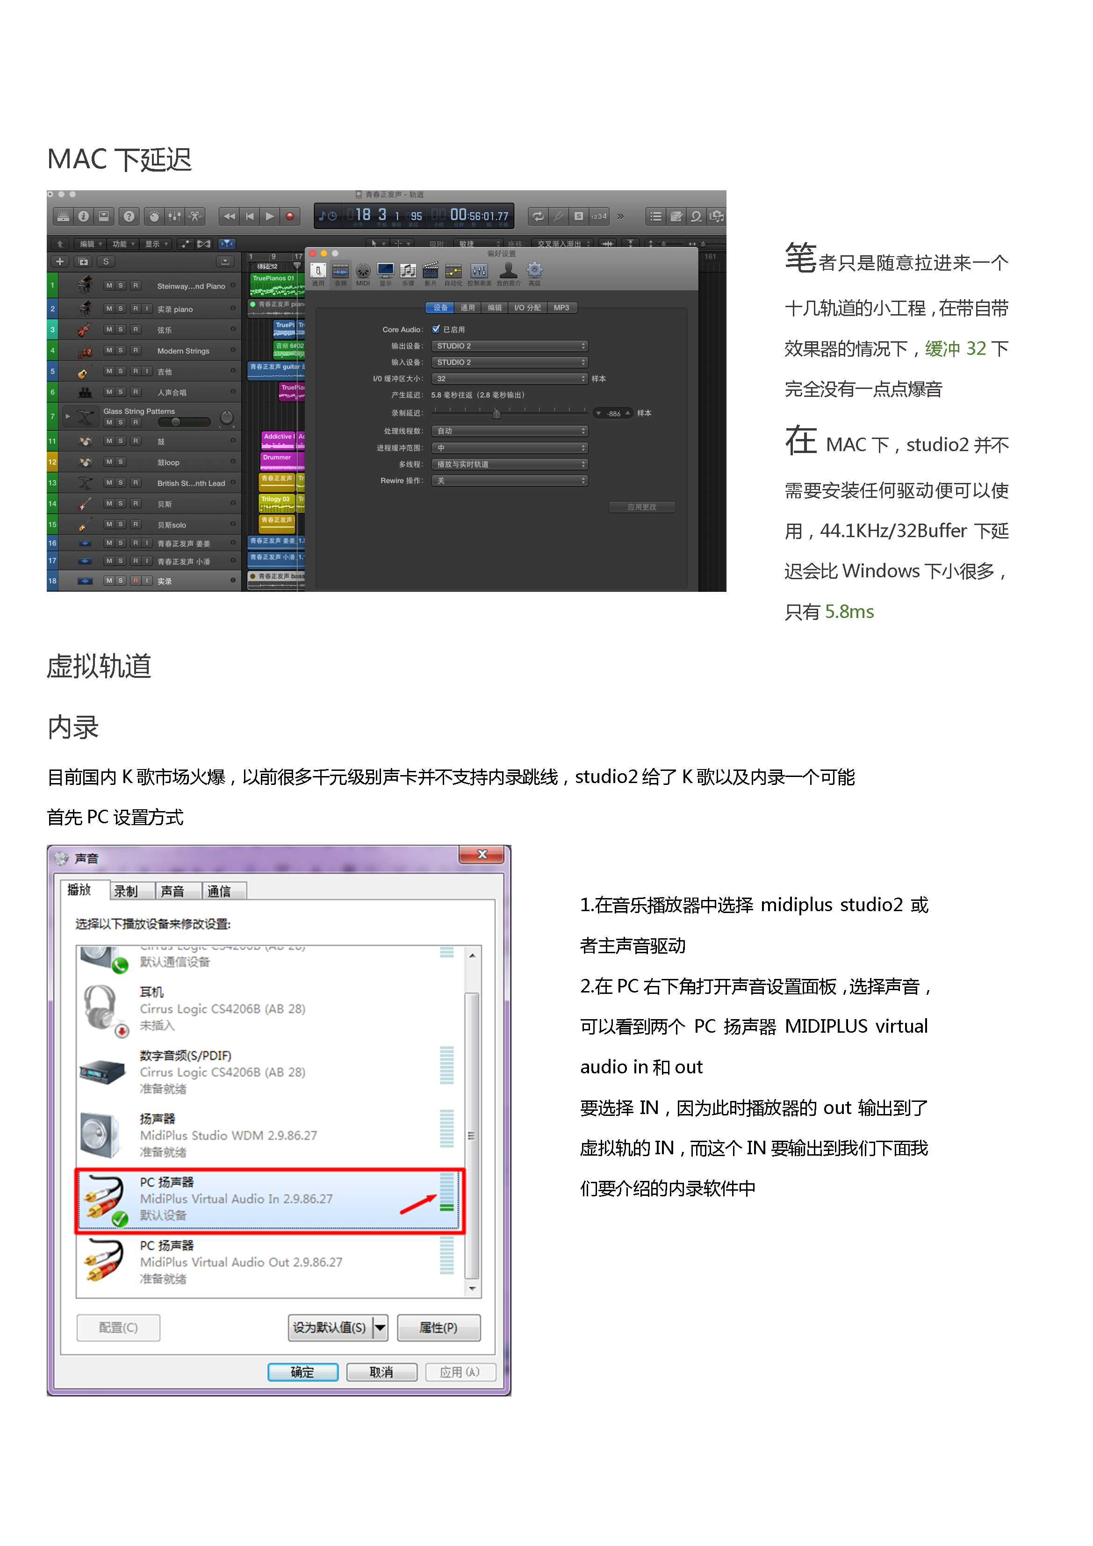This screenshot has width=1093, height=1546.
Task: Mute the 鼓loop track
Action: 109,462
